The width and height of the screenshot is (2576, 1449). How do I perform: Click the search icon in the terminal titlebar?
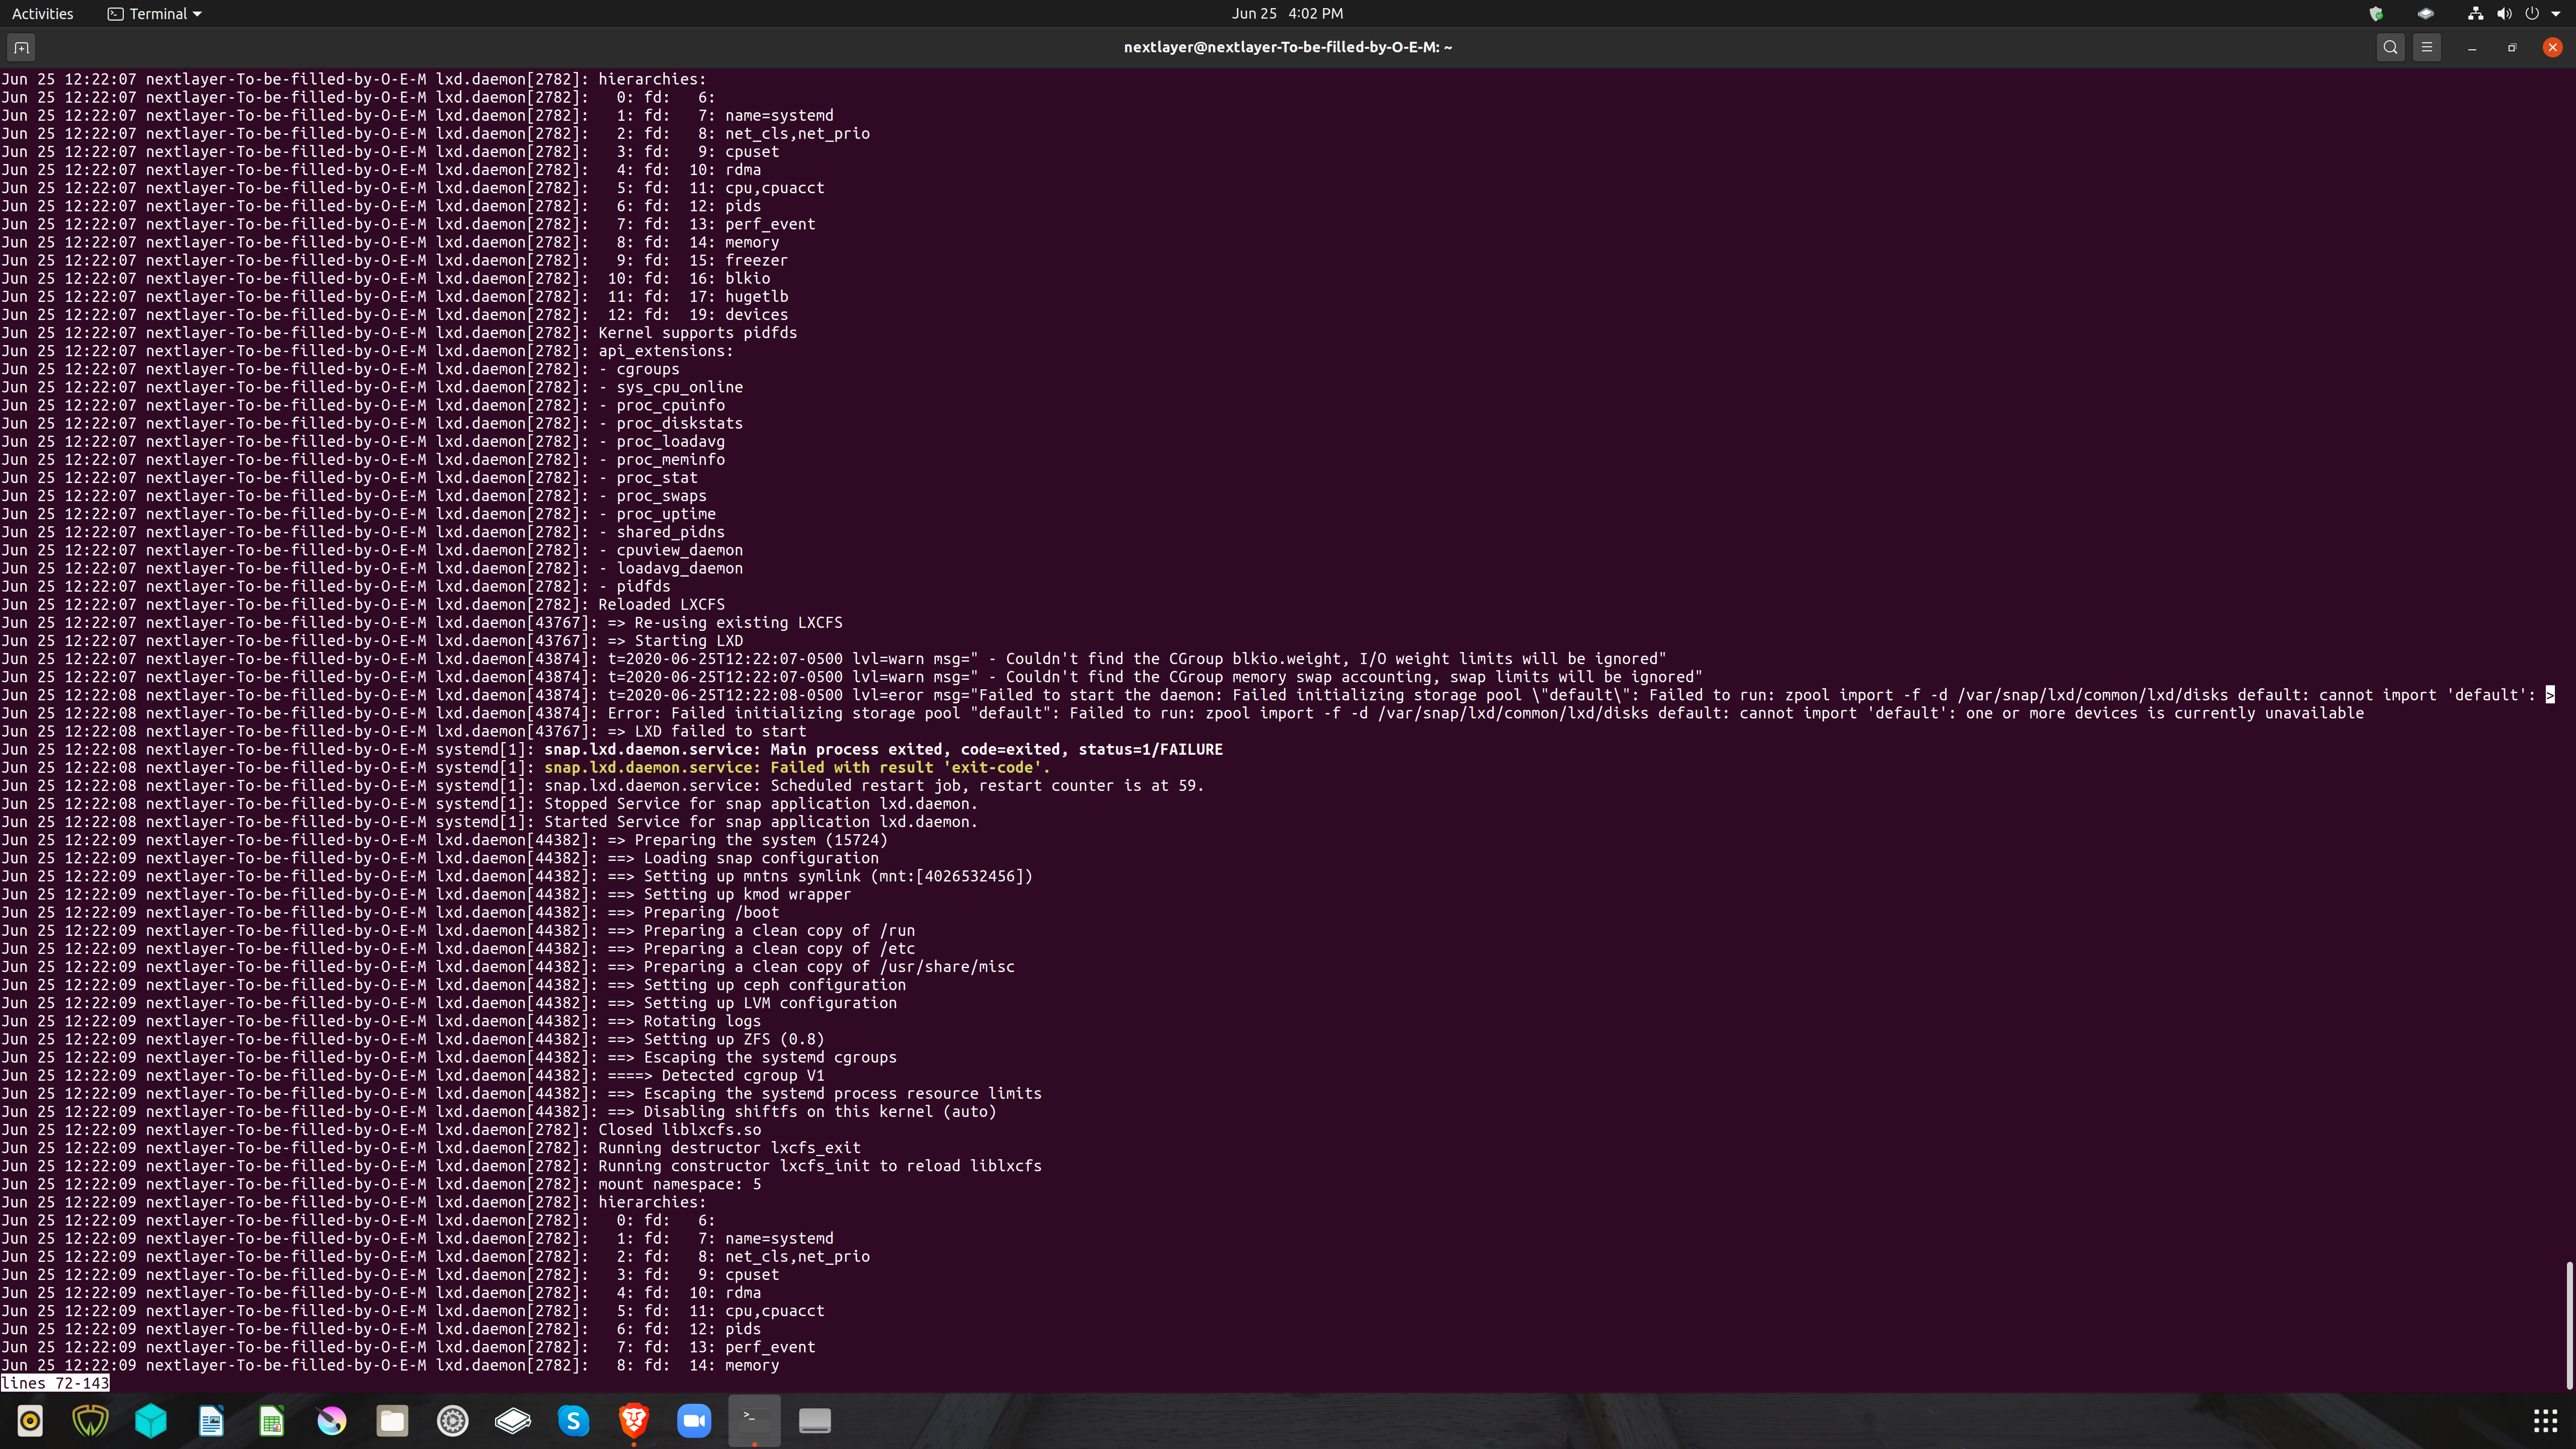point(2390,46)
